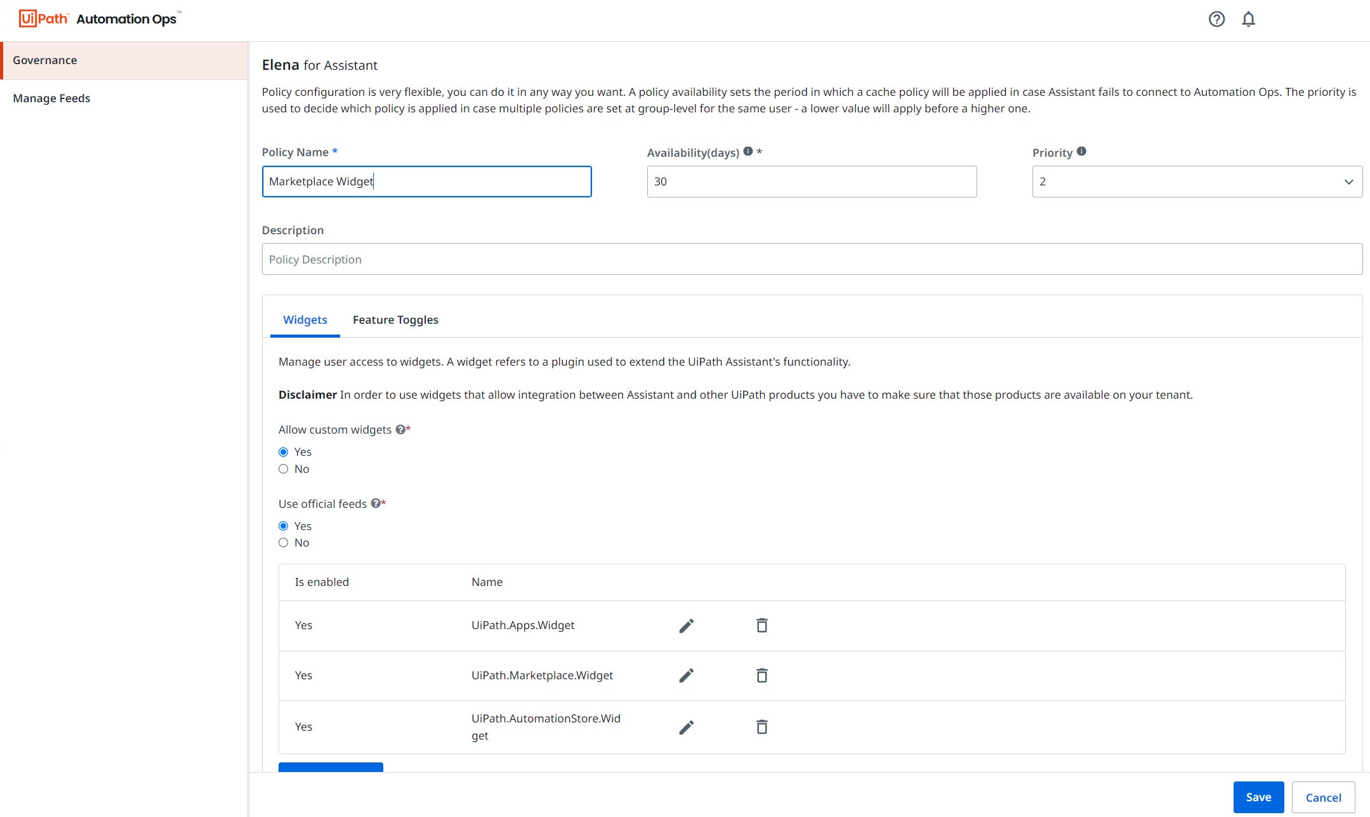Click the delete icon for UiPath.Apps.Widget

pos(762,625)
